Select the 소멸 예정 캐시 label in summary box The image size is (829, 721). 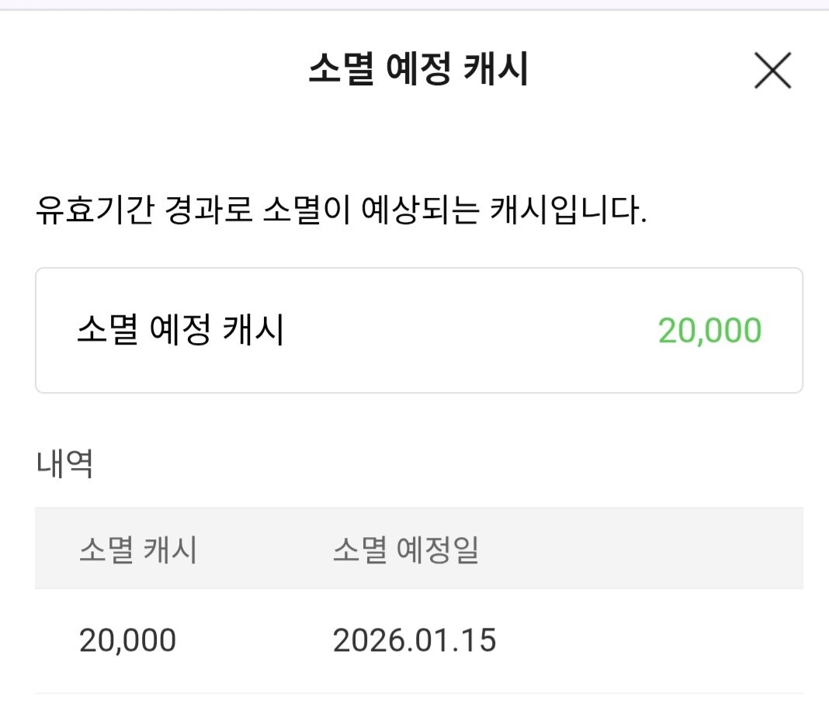point(180,331)
